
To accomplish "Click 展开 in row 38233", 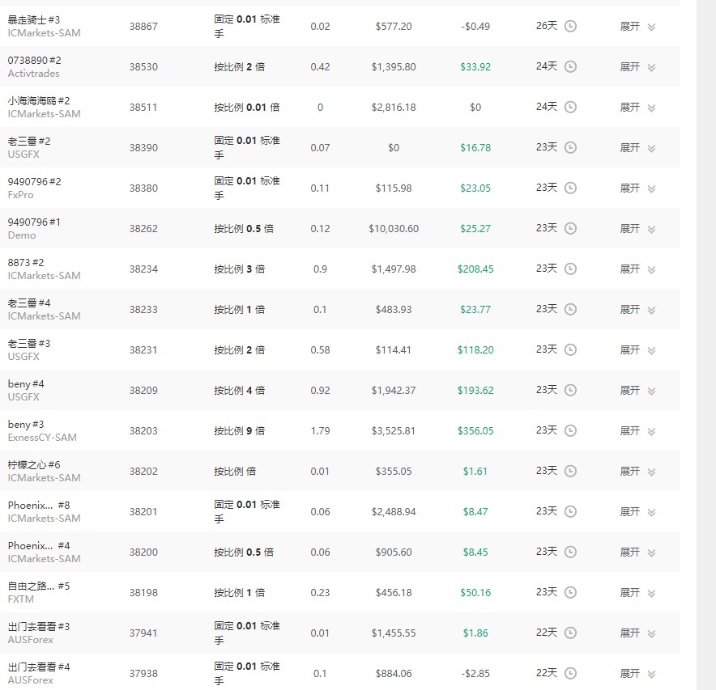I will [x=629, y=309].
